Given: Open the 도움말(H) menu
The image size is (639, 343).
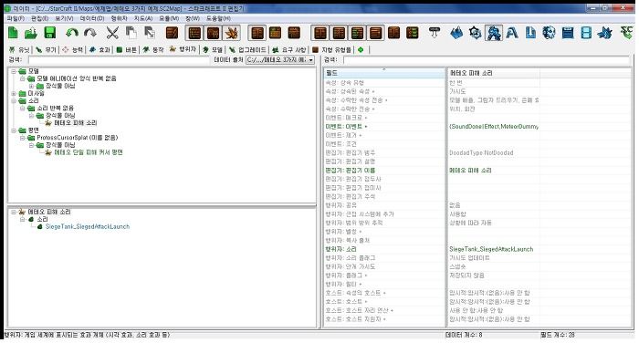Looking at the screenshot, I should (x=218, y=19).
